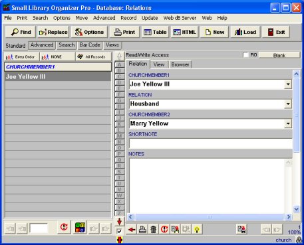Switch to the View tab beside Relation
The width and height of the screenshot is (304, 245).
coord(159,64)
